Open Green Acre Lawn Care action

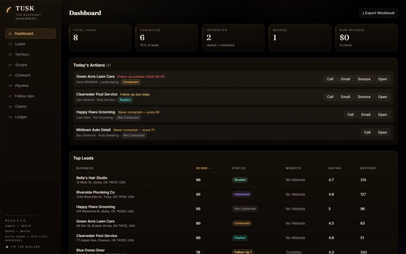point(383,79)
